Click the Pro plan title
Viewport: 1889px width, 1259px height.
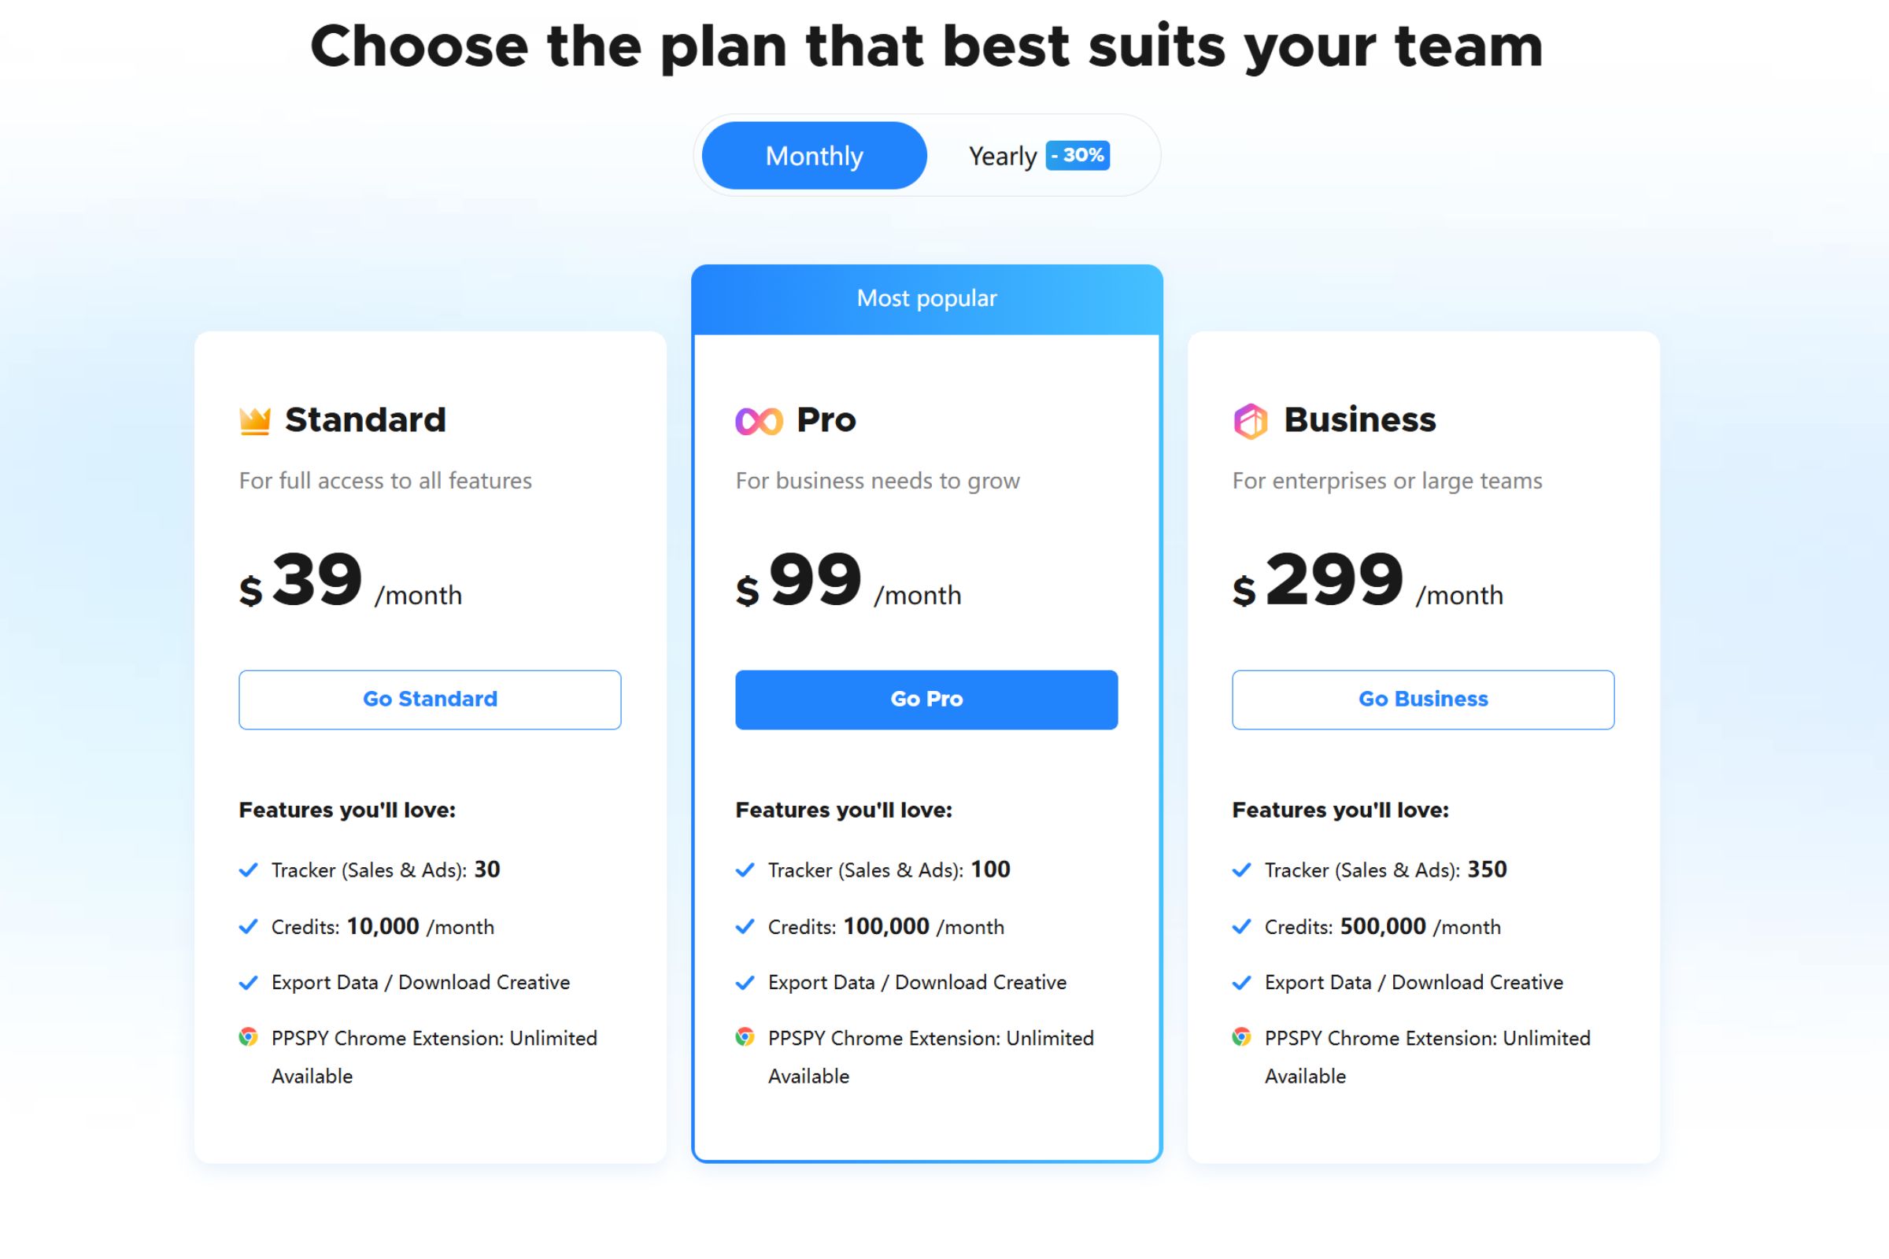coord(826,420)
